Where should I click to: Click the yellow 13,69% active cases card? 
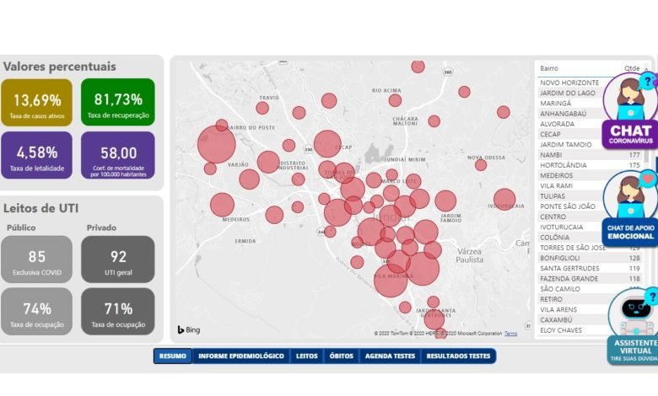tap(37, 103)
